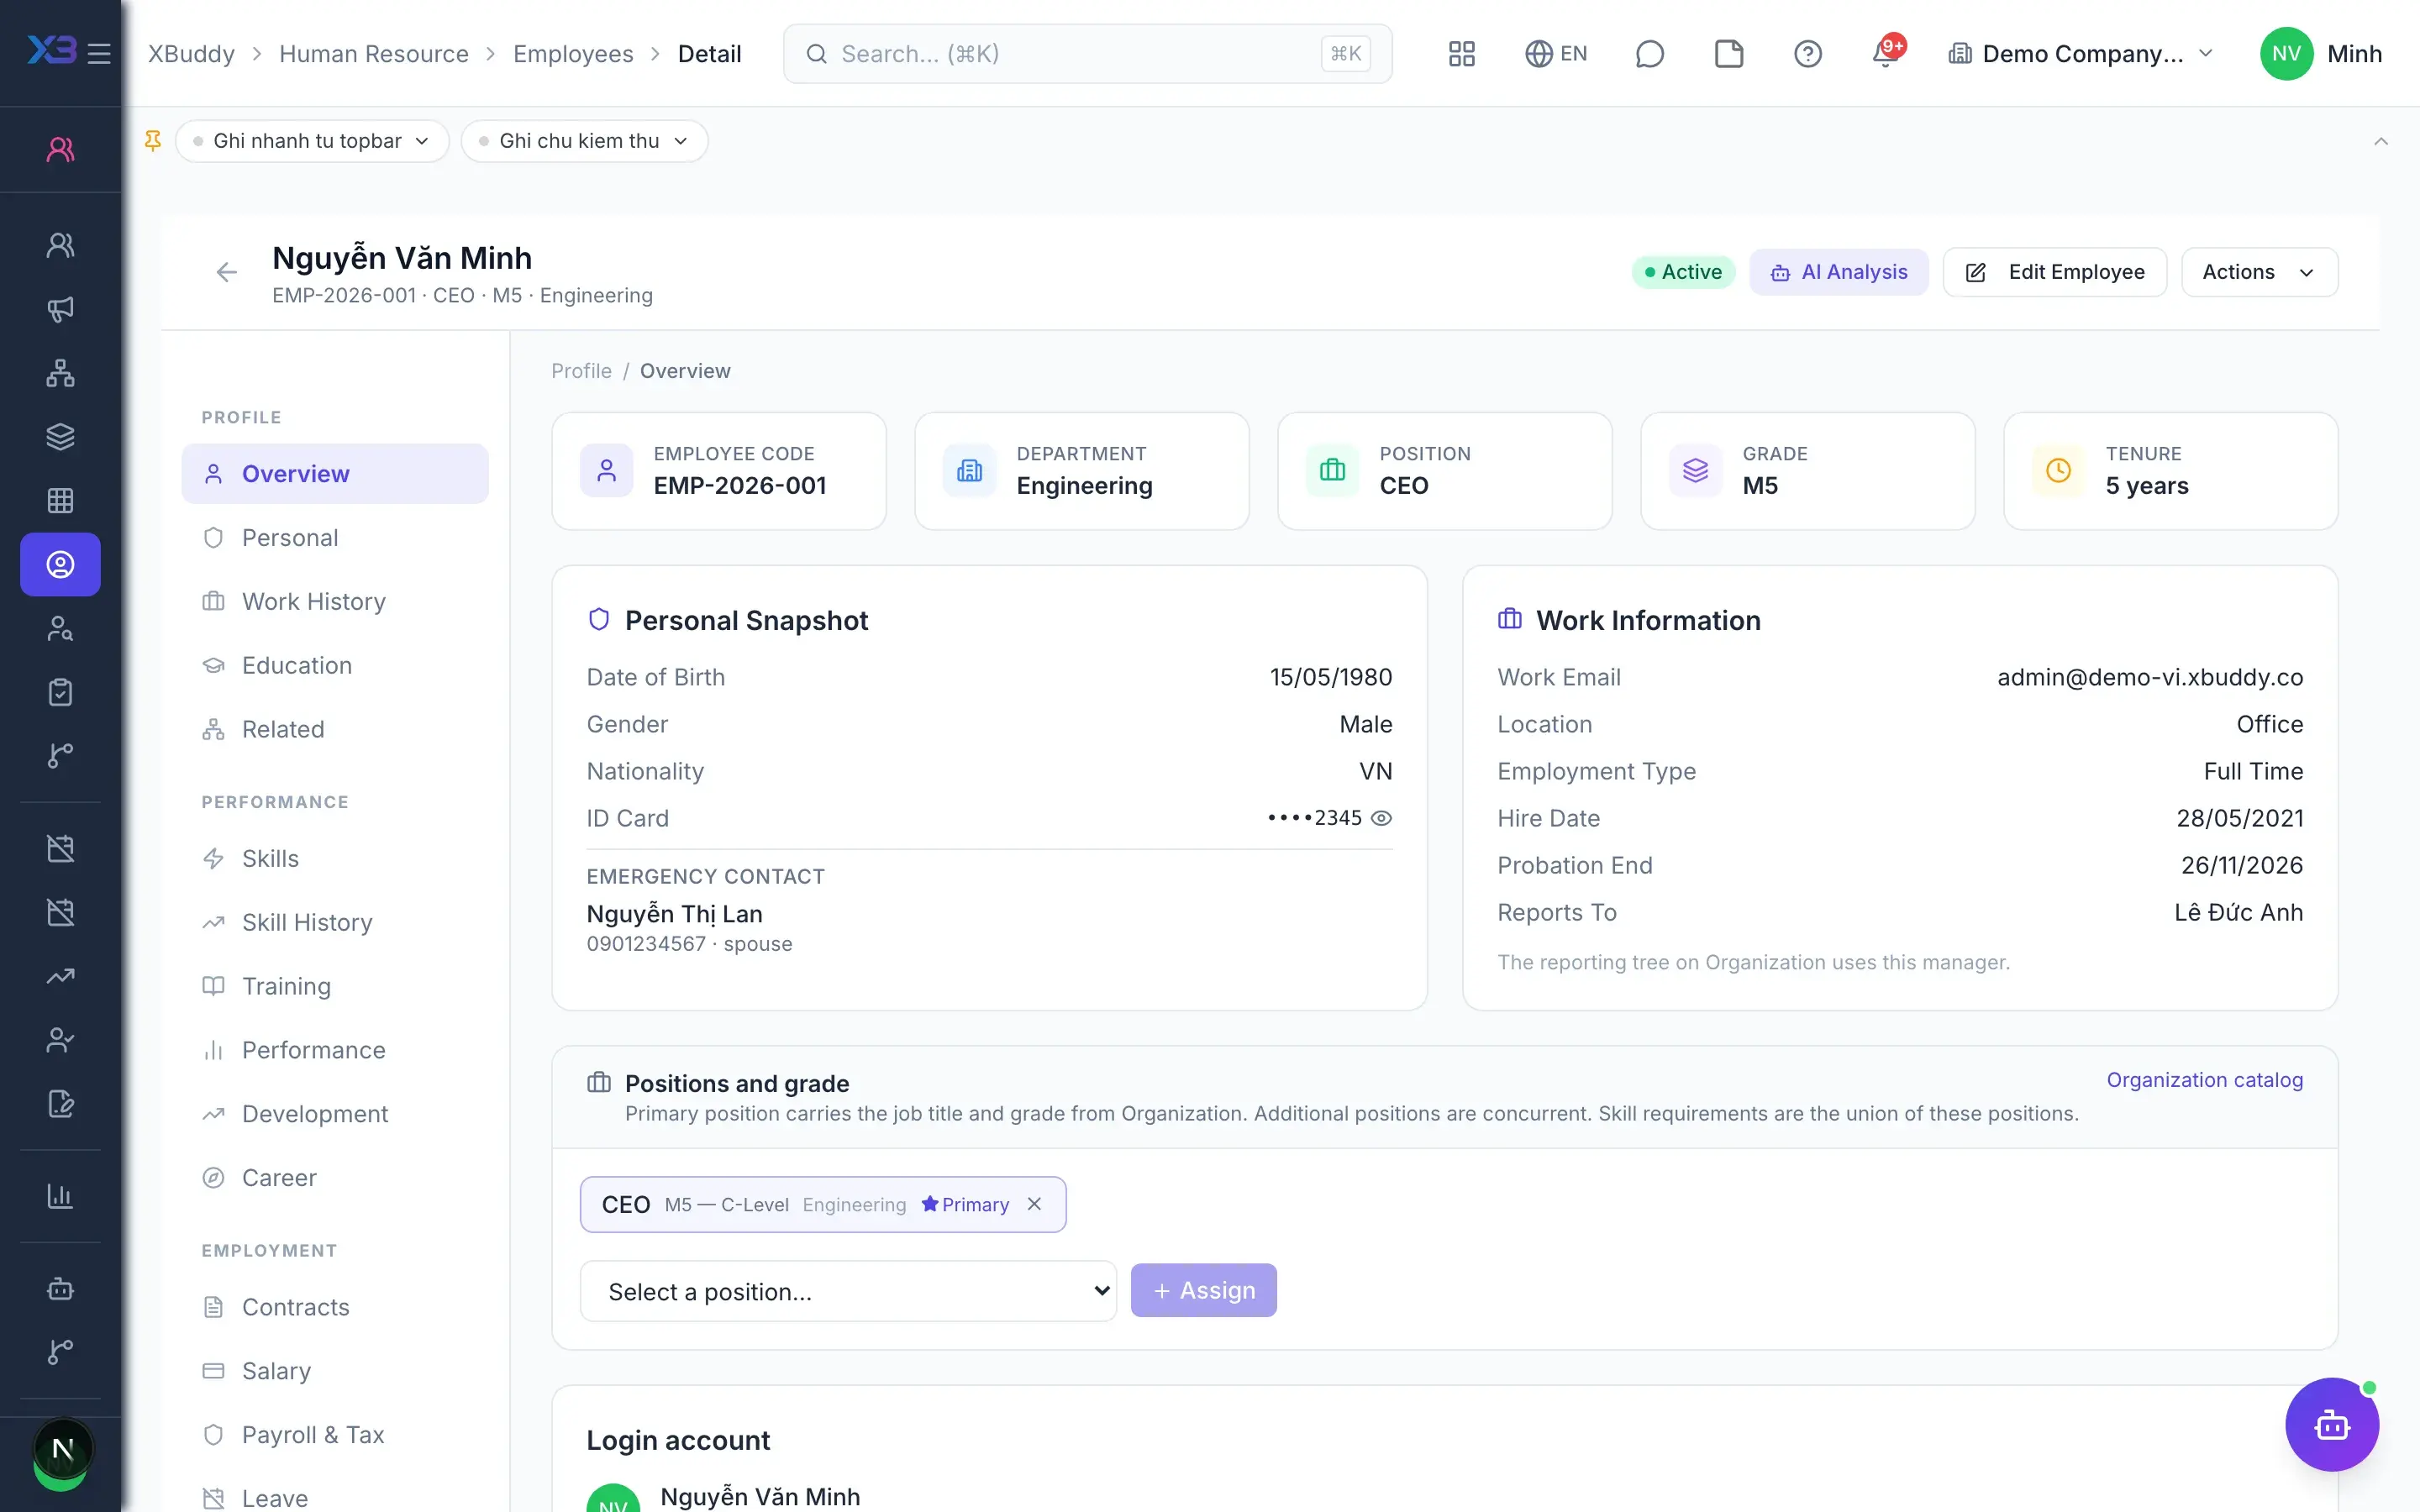2420x1512 pixels.
Task: Open the NV user avatar menu
Action: [x=2286, y=53]
